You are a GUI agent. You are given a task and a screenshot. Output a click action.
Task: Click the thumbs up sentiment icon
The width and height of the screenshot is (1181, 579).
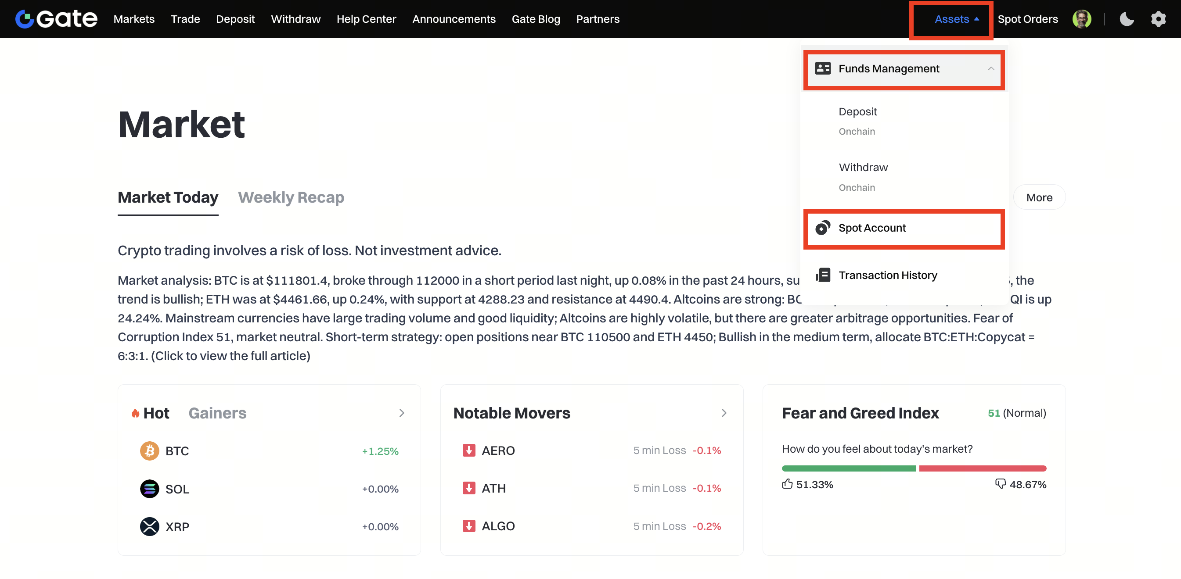pos(787,484)
